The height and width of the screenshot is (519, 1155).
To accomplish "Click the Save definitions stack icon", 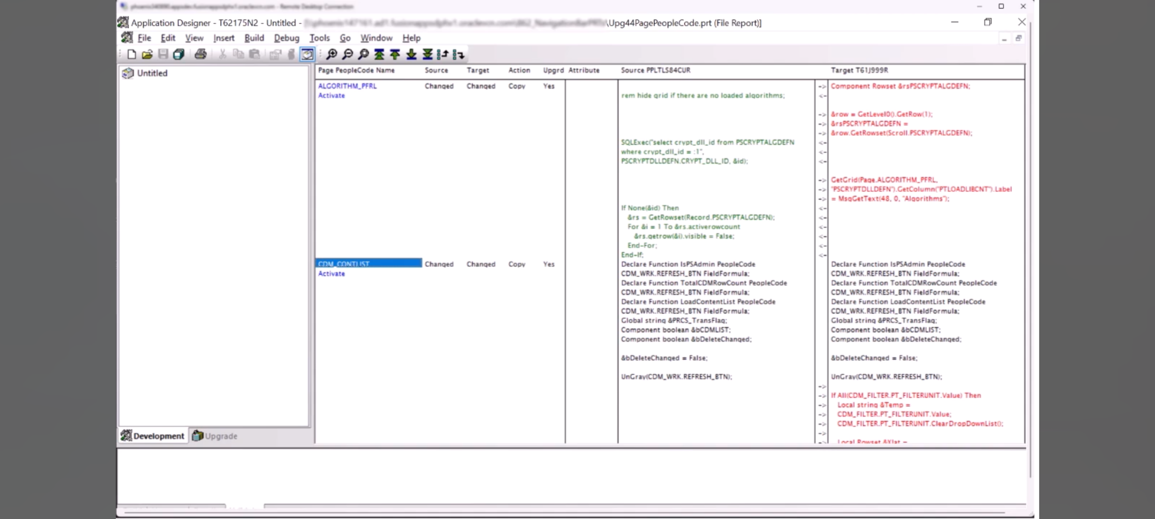I will click(x=179, y=54).
